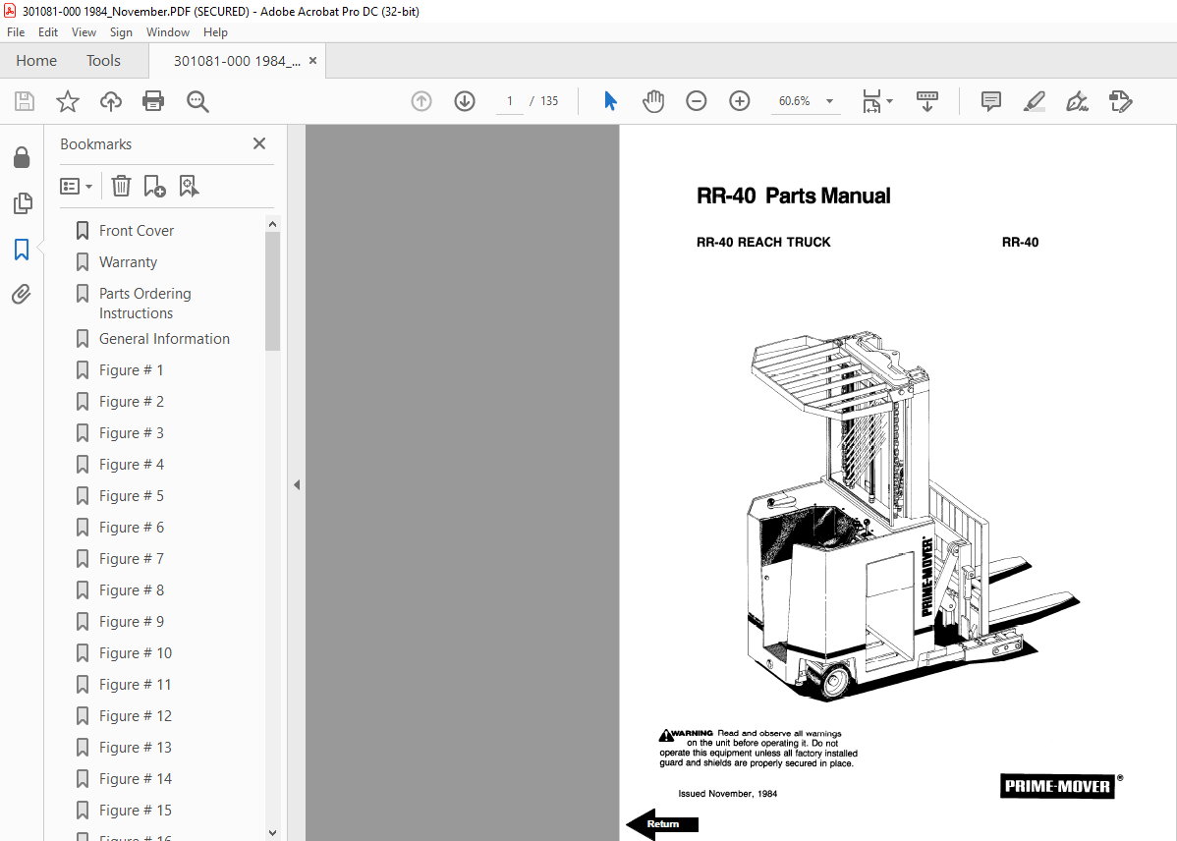Select the 301081-000 1984 document tab
This screenshot has height=841, width=1177.
237,61
